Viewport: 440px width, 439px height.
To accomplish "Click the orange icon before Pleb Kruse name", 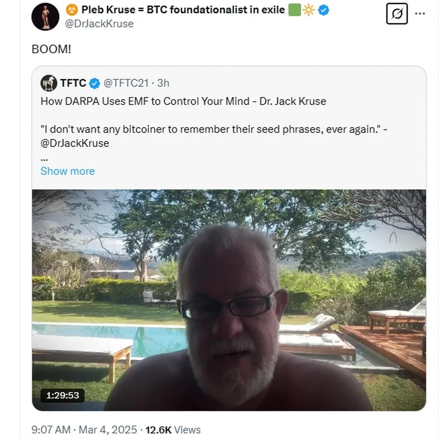I will click(72, 10).
